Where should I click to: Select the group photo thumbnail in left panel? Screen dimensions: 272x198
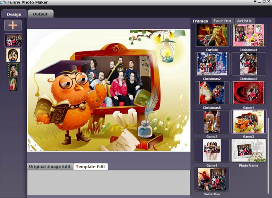point(13,40)
